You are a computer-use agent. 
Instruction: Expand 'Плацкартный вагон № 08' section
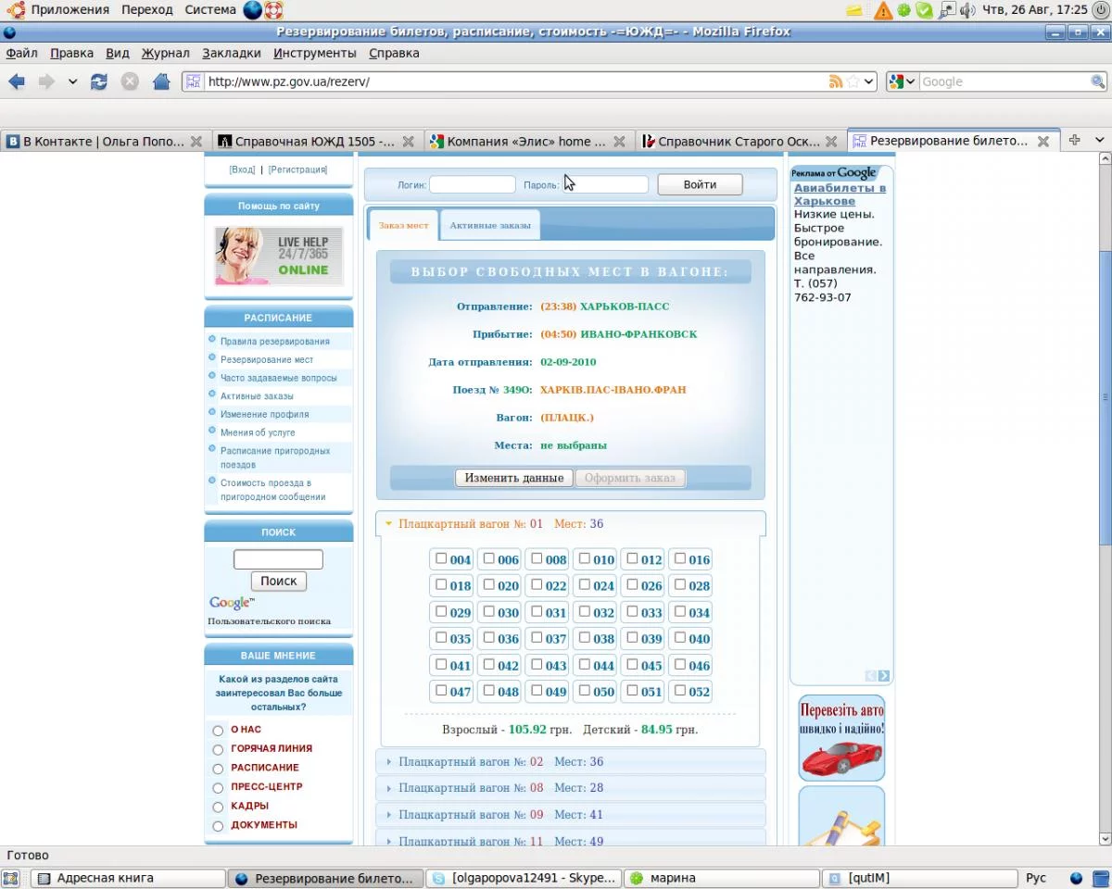pos(571,788)
